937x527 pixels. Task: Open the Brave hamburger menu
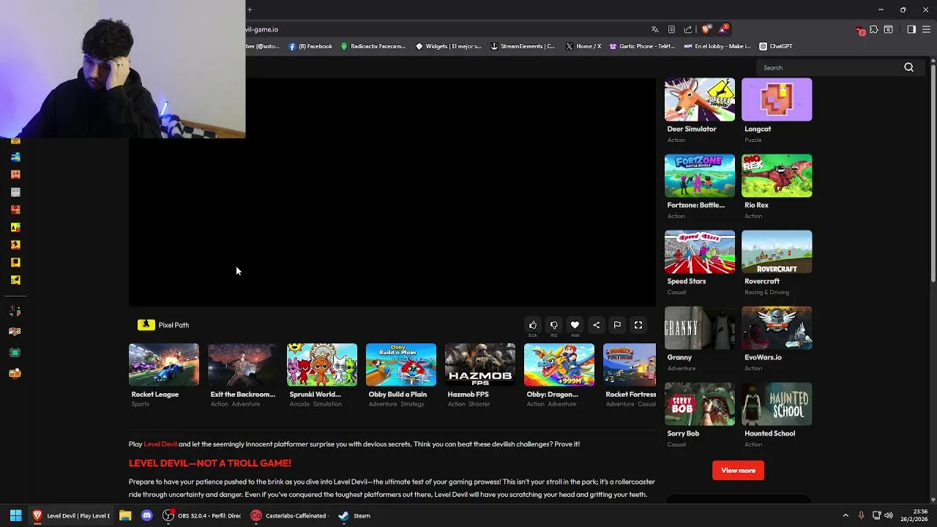point(927,29)
